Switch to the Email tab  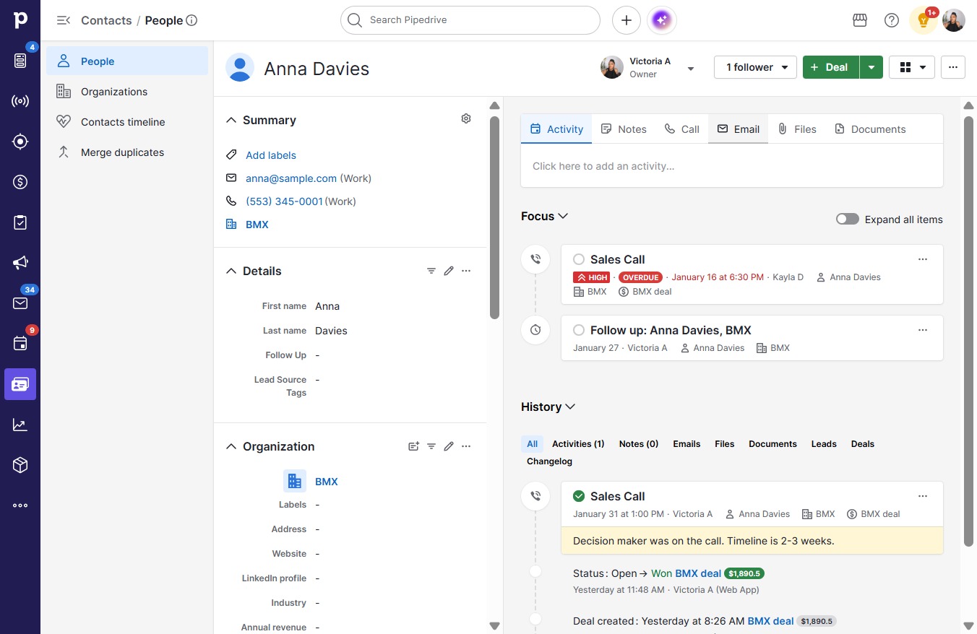click(738, 129)
